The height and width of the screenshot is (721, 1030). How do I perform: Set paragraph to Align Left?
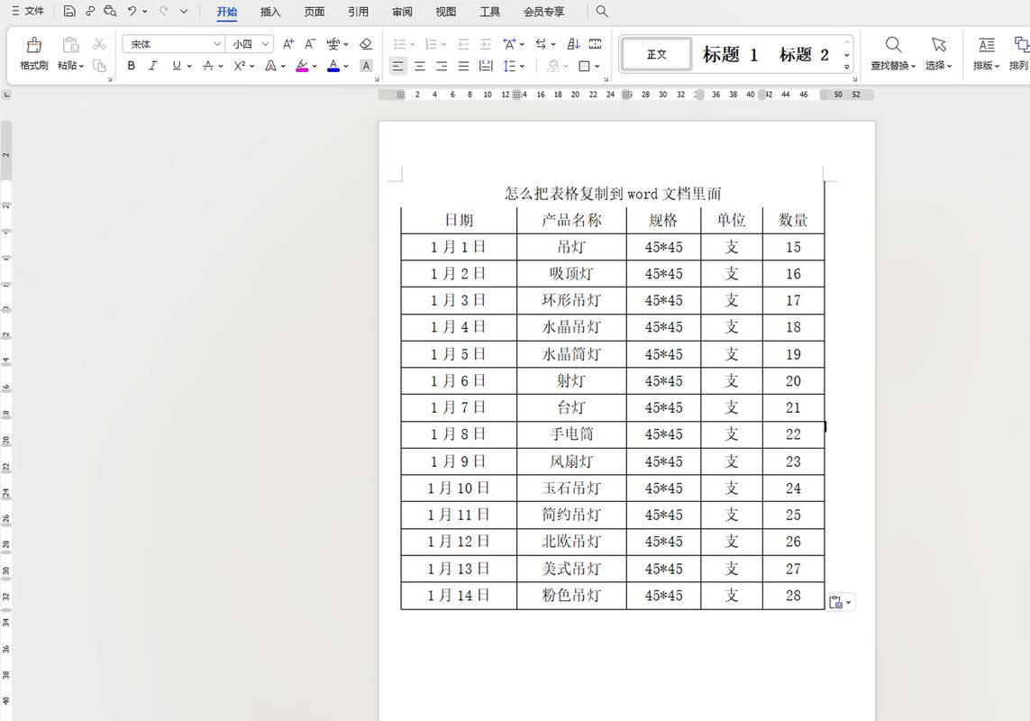(398, 66)
